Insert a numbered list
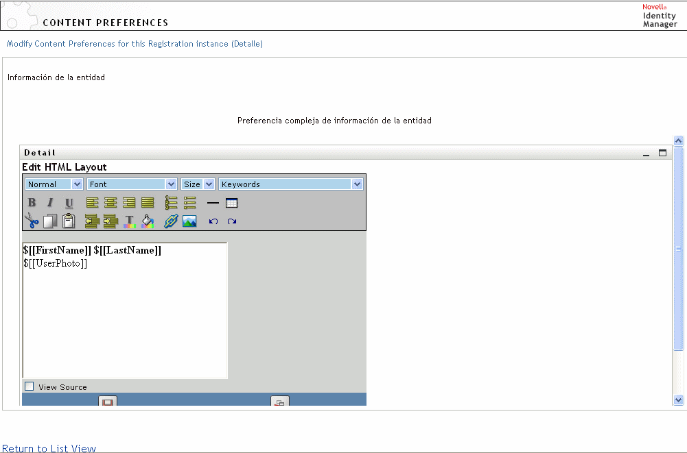The width and height of the screenshot is (687, 453). tap(172, 203)
